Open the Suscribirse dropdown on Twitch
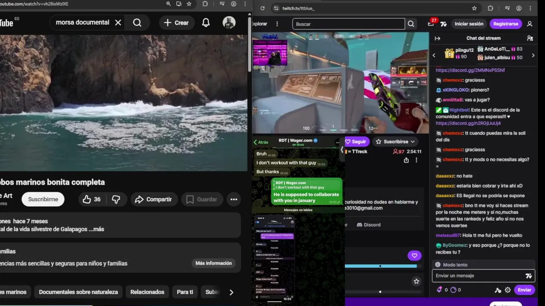The width and height of the screenshot is (545, 306). (396, 142)
